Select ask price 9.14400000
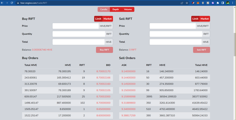The width and height of the screenshot is (236, 120). (128, 78)
